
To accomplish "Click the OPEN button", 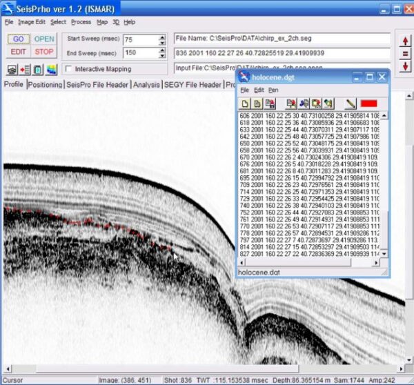I will [44, 39].
